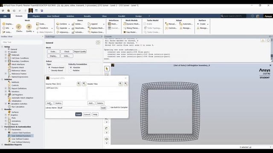Select the pointer tool in graphics toolbar
Screen dimensions: 273x153
pos(107,69)
